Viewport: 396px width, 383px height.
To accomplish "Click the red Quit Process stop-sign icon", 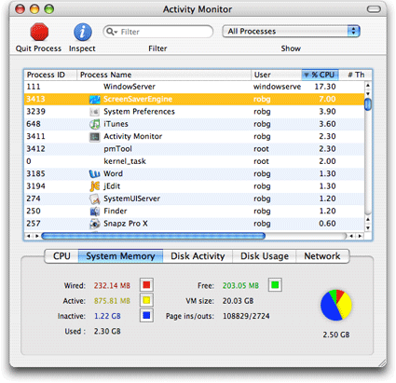I will (x=39, y=32).
